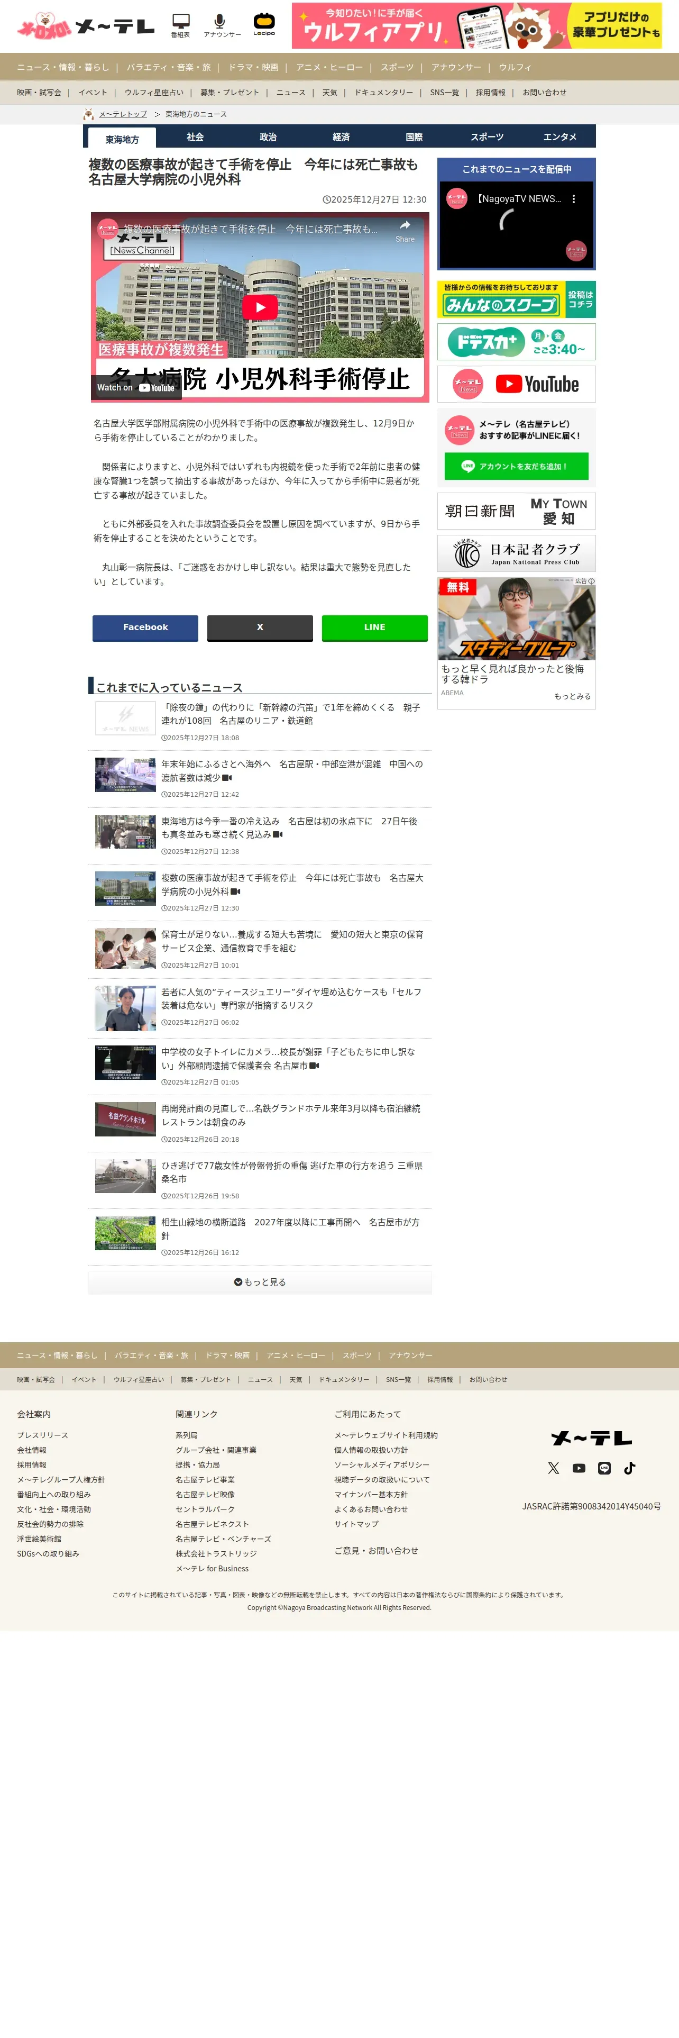Open メ~テレトップ breadcrumb link
This screenshot has height=2038, width=679.
[x=123, y=114]
